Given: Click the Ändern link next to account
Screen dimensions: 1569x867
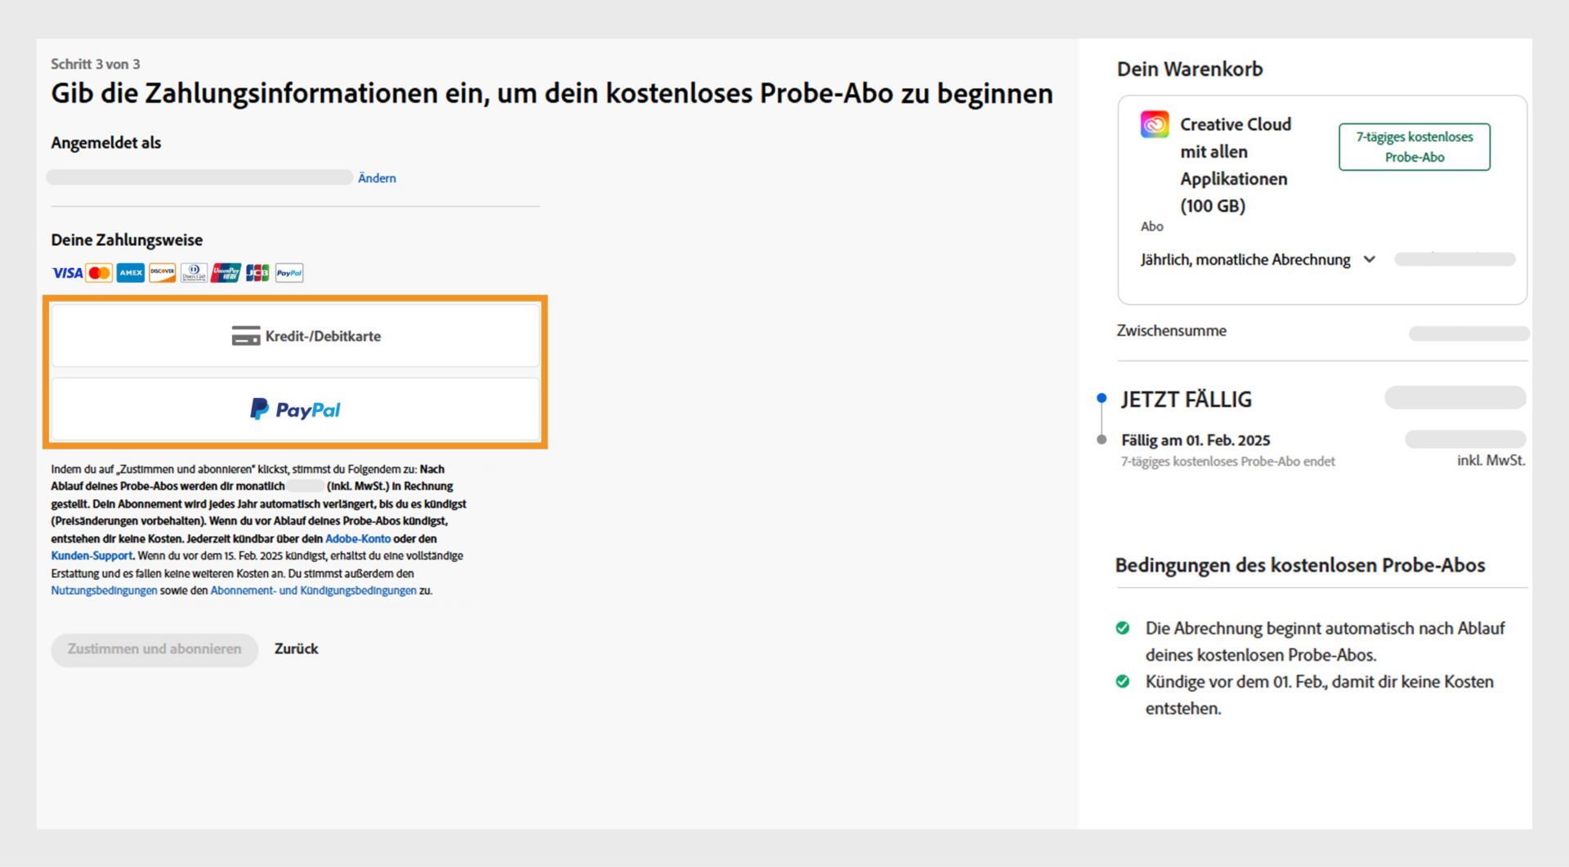Looking at the screenshot, I should tap(377, 178).
